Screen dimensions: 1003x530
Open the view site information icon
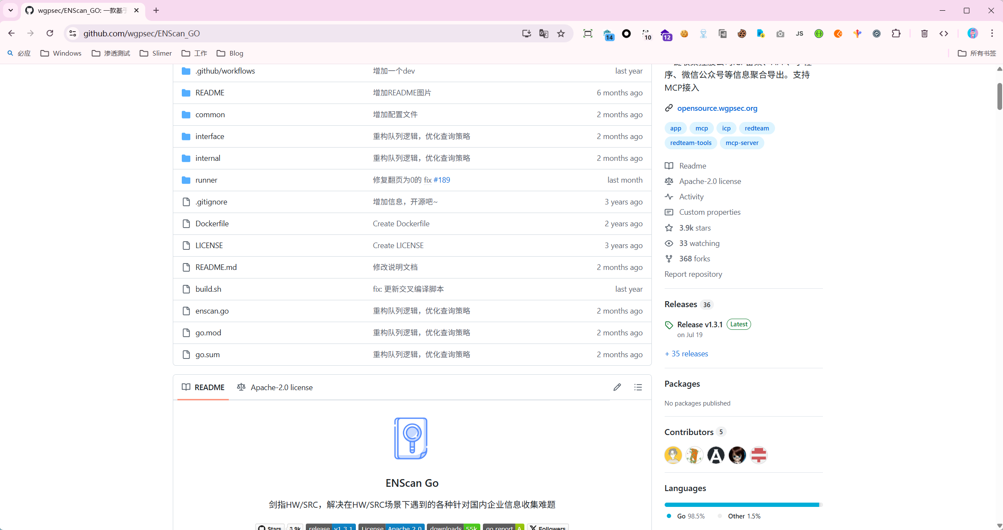click(73, 33)
